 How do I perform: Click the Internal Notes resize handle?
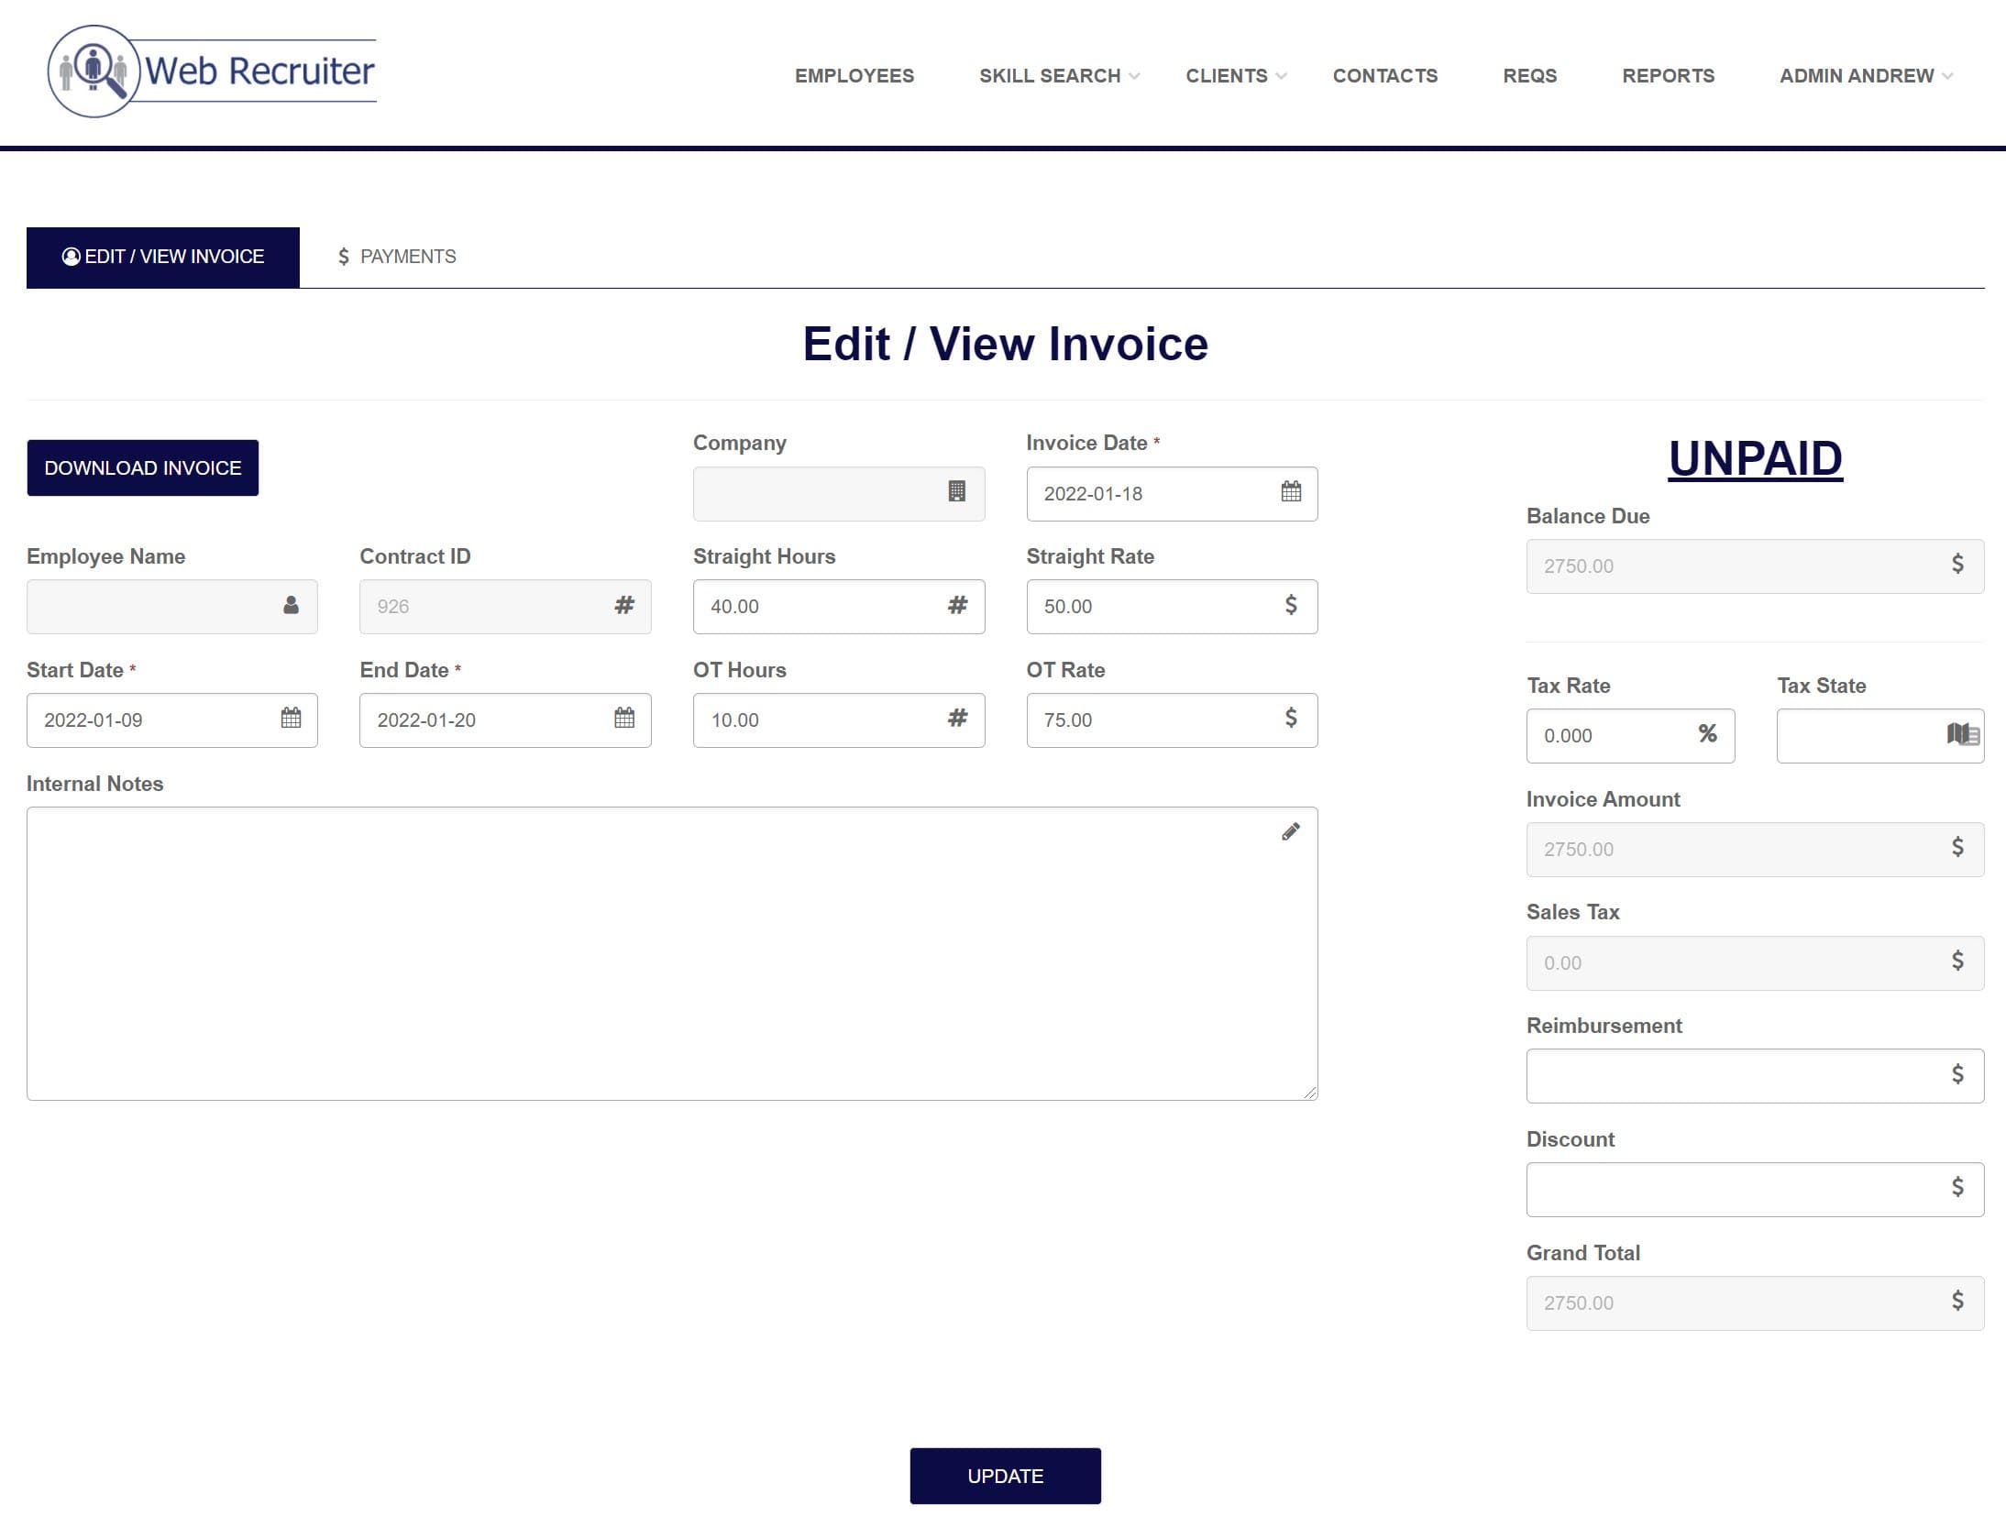pos(1310,1093)
